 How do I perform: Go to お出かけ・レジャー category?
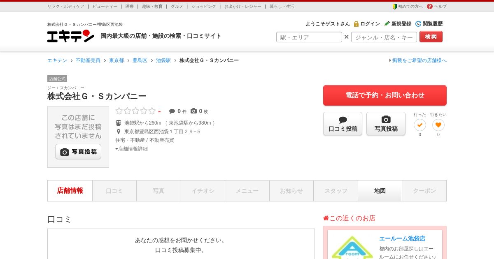243,7
